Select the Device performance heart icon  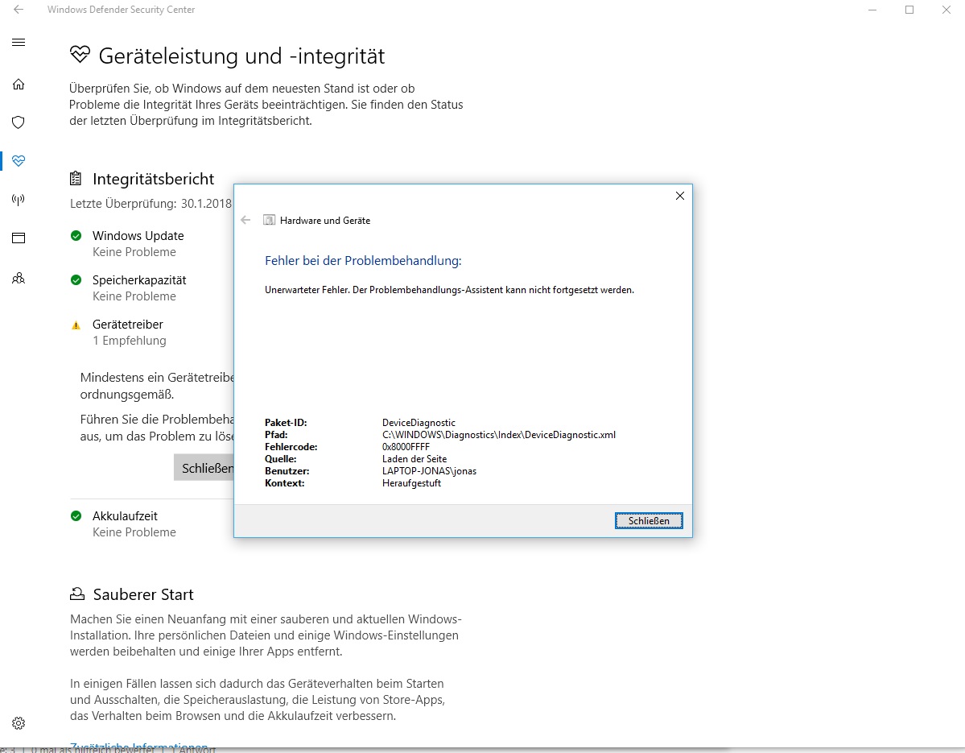(x=19, y=161)
